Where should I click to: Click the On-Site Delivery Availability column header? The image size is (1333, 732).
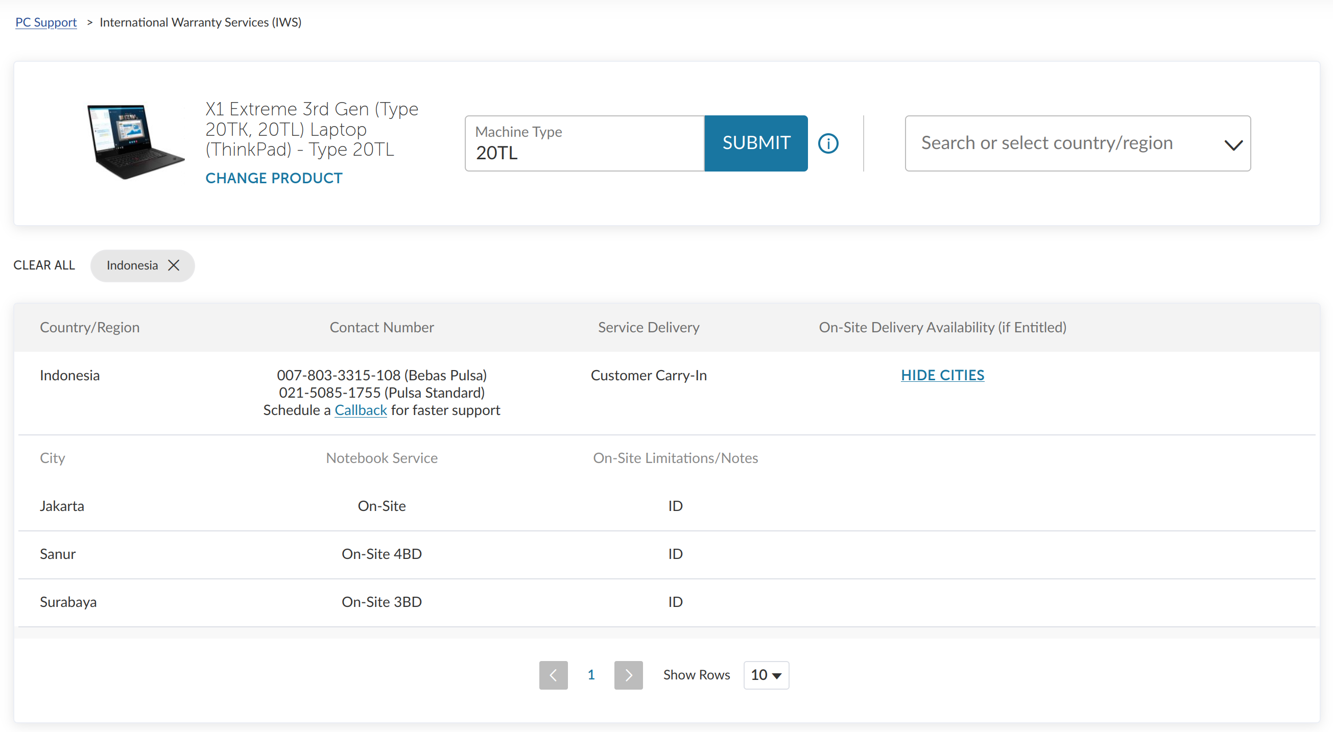coord(942,327)
